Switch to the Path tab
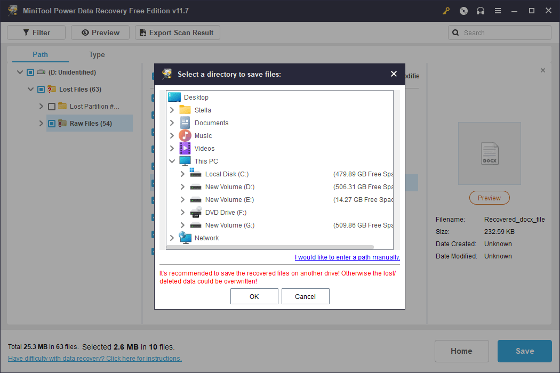This screenshot has height=373, width=560. click(40, 54)
